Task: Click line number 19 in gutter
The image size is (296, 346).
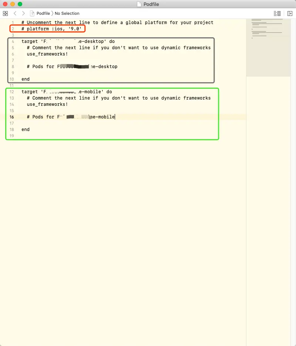Action: 12,136
